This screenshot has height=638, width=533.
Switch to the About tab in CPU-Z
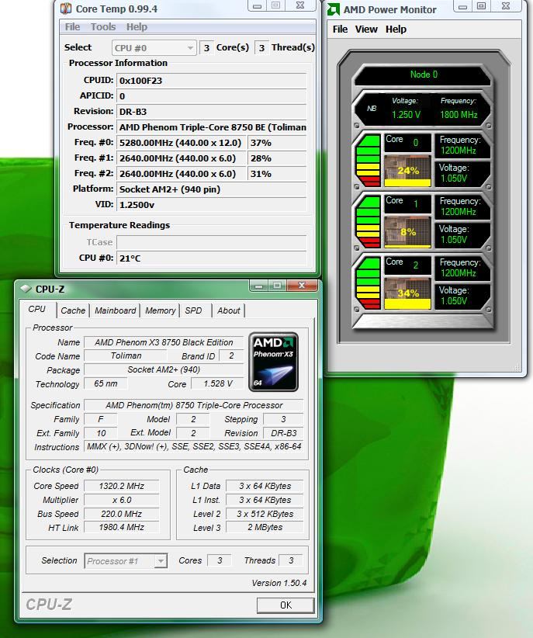(x=228, y=310)
